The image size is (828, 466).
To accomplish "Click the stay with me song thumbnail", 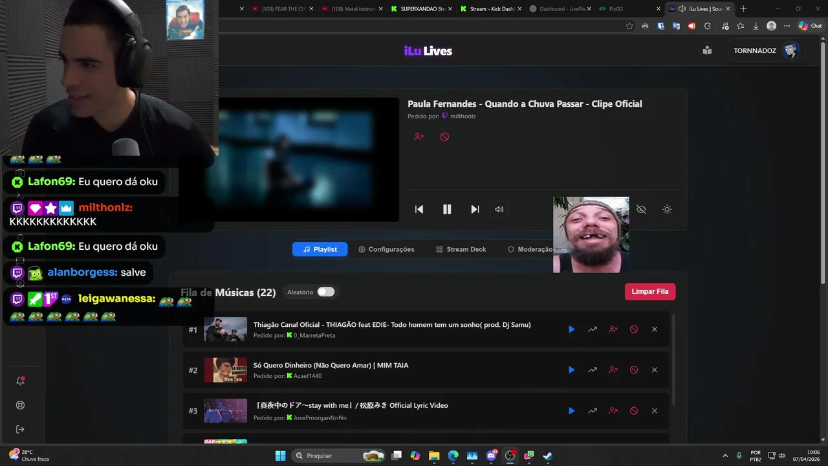I will [225, 411].
